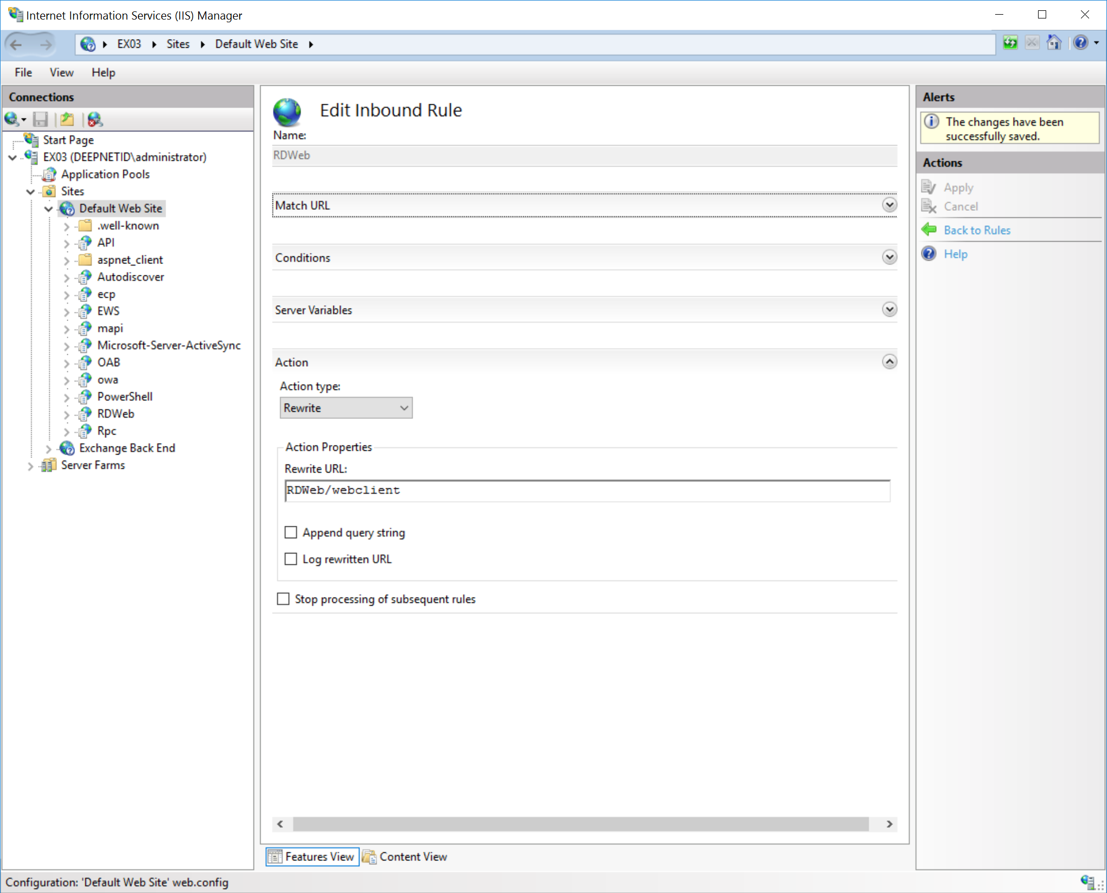This screenshot has width=1107, height=893.
Task: Click the Create New Connection globe icon
Action: (12, 119)
